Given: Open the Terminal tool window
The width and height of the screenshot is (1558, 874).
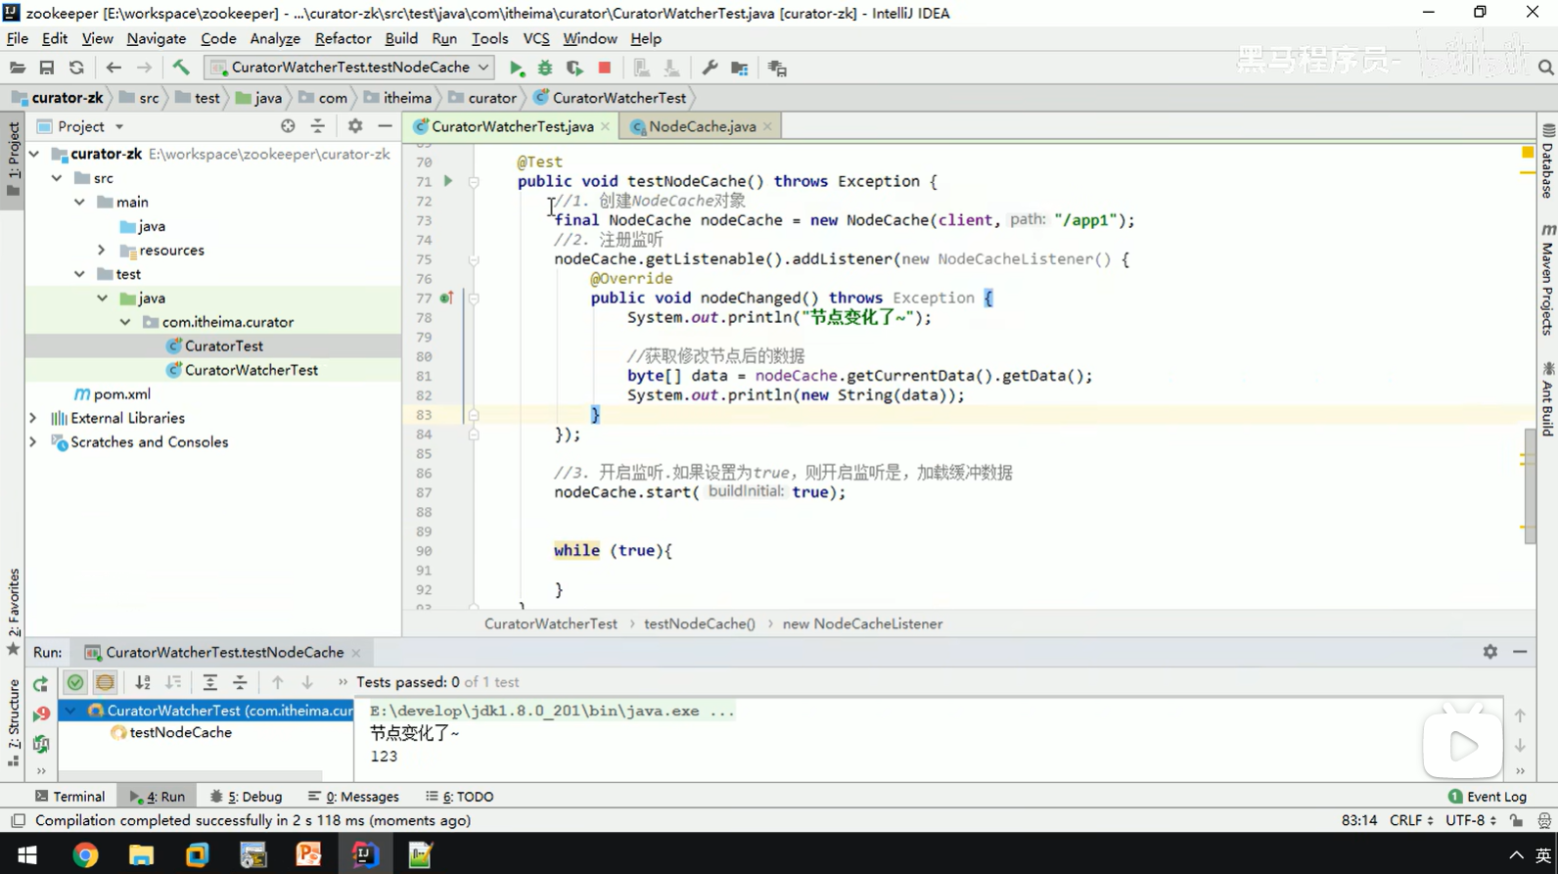Looking at the screenshot, I should [69, 797].
